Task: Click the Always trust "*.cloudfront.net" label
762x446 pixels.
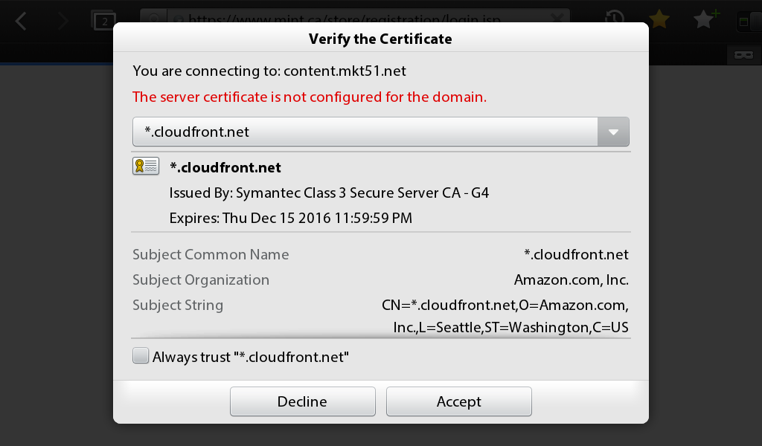Action: (x=251, y=358)
